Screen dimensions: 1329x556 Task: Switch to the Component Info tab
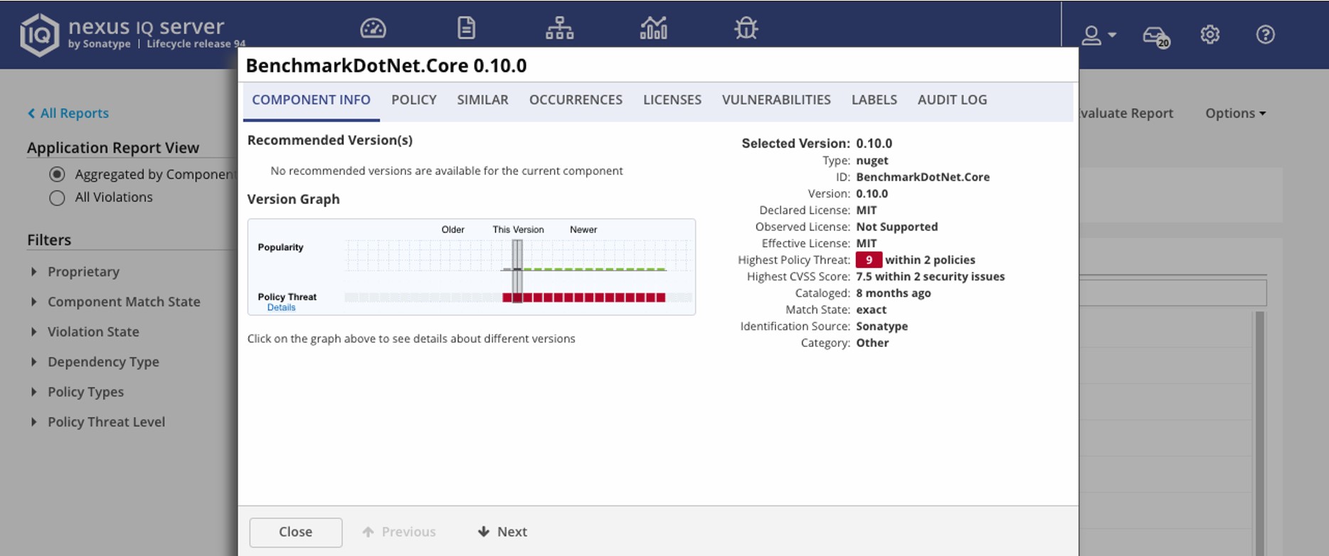coord(311,100)
